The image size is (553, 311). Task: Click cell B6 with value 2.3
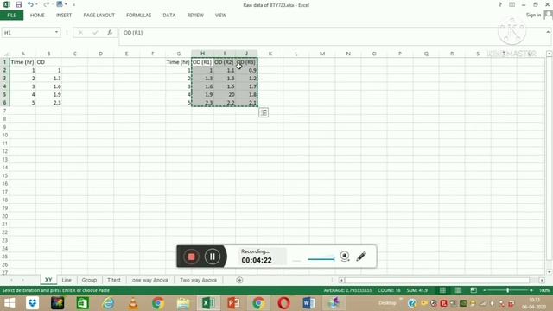click(x=48, y=103)
